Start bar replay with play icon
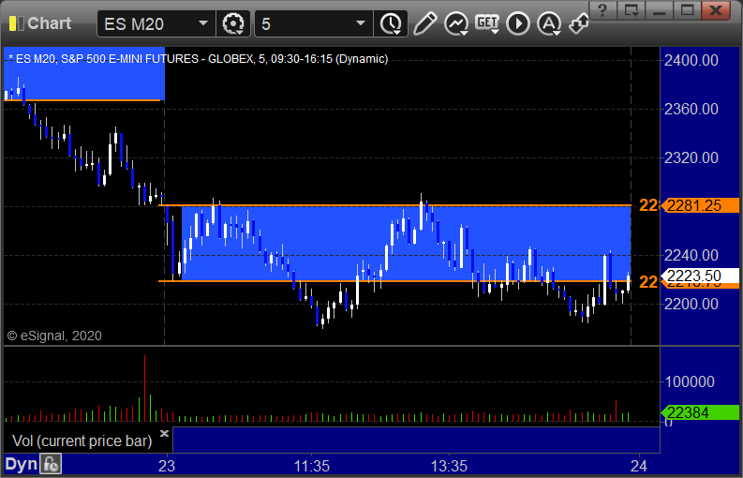The height and width of the screenshot is (478, 743). click(x=518, y=23)
